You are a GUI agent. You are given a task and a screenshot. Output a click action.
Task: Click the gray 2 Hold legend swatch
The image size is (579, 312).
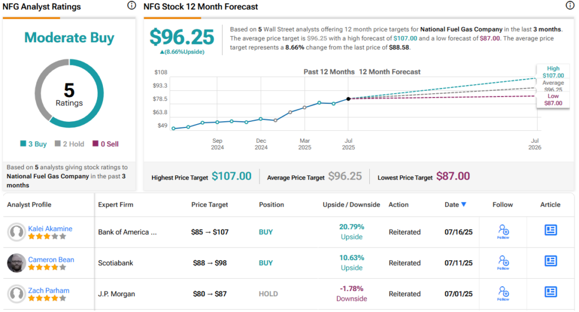(58, 144)
